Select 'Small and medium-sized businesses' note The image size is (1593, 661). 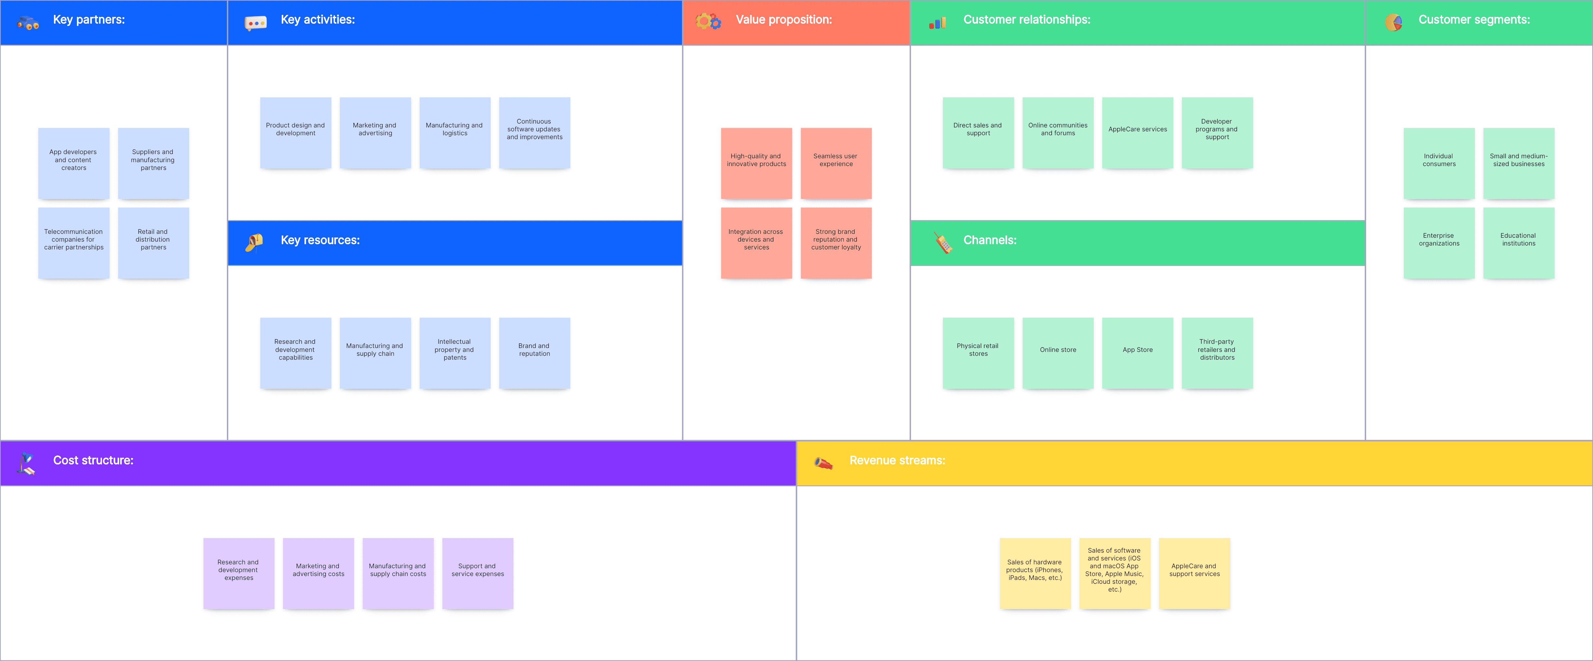(x=1519, y=163)
